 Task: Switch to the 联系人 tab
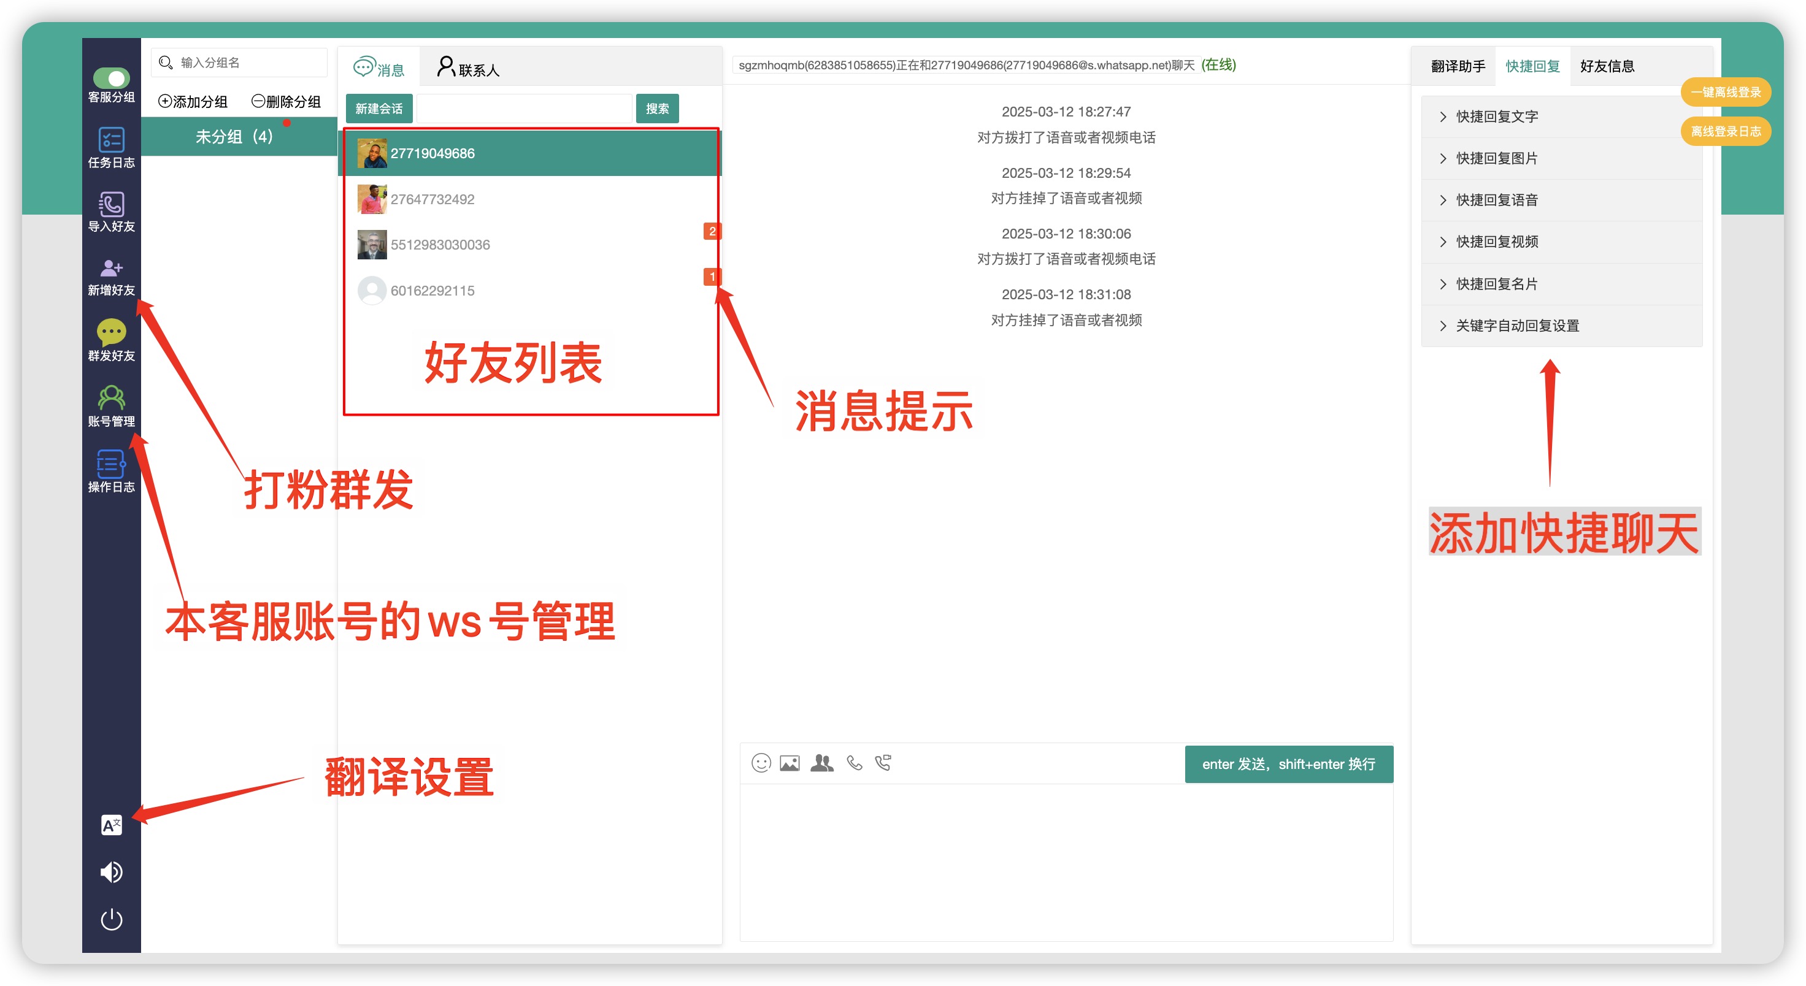467,68
